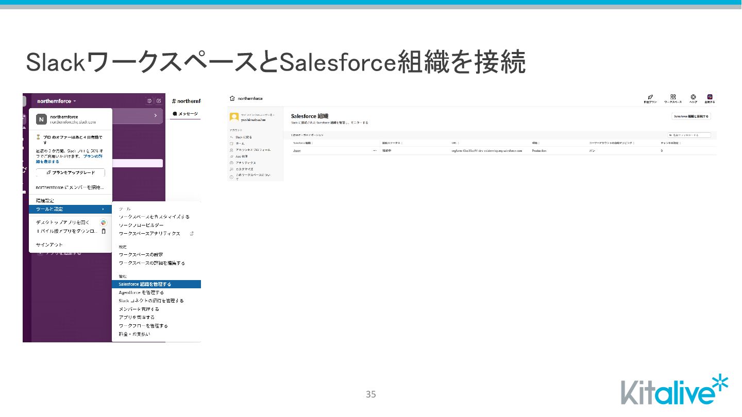Click the home icon beside northernforce in admin page
742x417 pixels.
coord(232,98)
